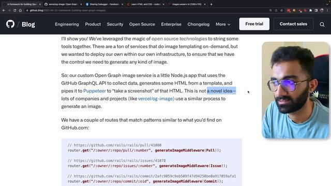Viewport: 331px width, 186px height.
Task: Click the orange round extension icon
Action: tap(294, 10)
